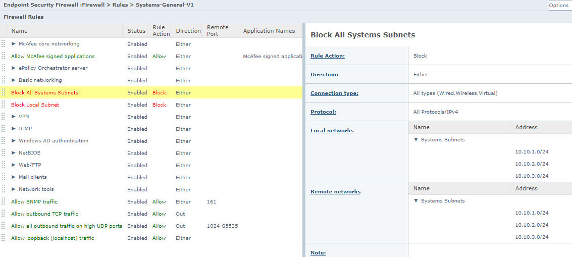Expand the VPN rule group
The height and width of the screenshot is (257, 572).
pyautogui.click(x=14, y=117)
